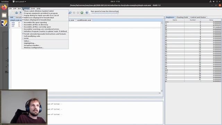Open Memory Configuration... settings entry
222x125 pixels.
(45, 48)
